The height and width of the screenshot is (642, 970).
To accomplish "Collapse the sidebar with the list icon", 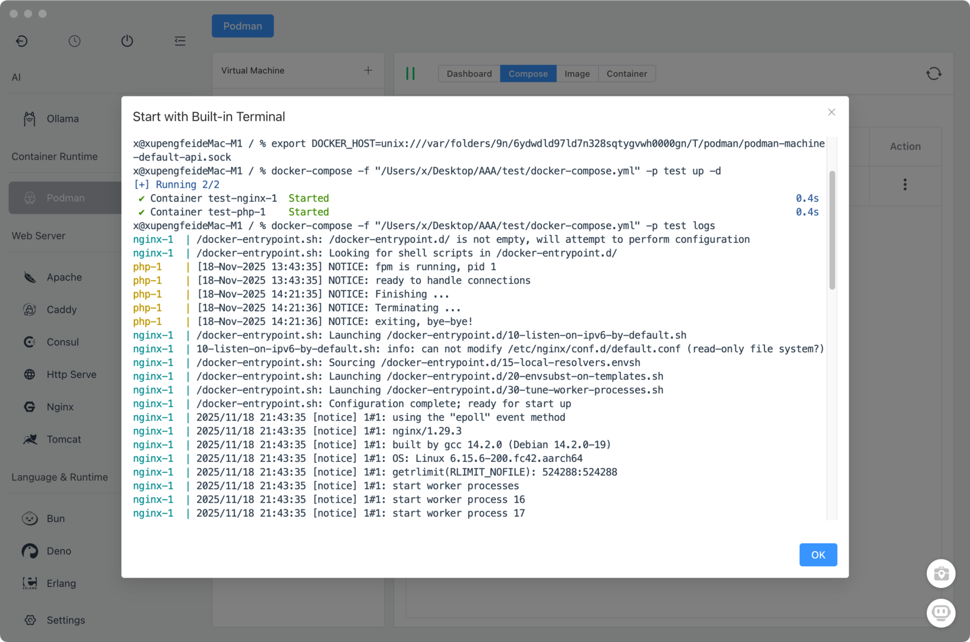I will coord(180,41).
